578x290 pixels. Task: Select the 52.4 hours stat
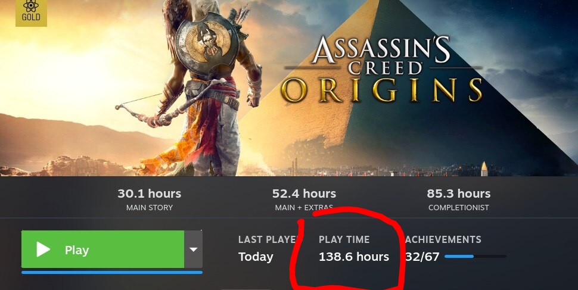tap(304, 194)
